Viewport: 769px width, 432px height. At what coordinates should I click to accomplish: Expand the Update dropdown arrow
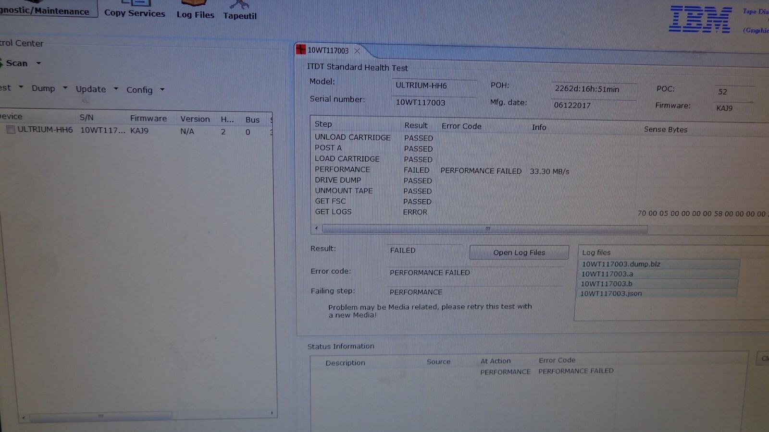116,88
